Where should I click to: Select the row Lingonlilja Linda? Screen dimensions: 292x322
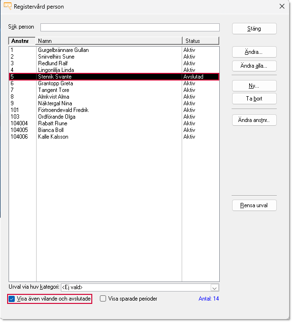pyautogui.click(x=114, y=70)
